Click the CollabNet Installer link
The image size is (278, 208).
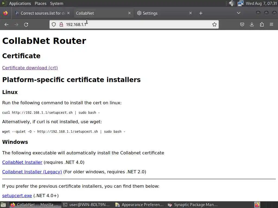(x=22, y=162)
